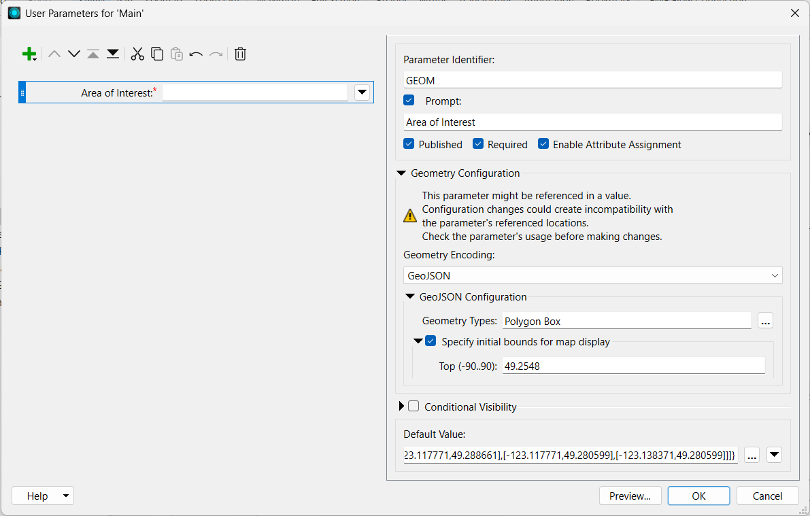
Task: Open Geometry Types ellipsis editor button
Action: (x=765, y=321)
